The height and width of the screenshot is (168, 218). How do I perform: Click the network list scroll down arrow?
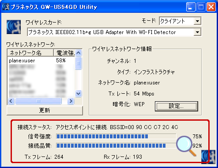(79, 93)
